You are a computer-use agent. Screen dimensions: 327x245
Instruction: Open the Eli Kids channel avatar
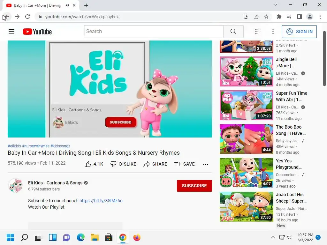tap(16, 185)
